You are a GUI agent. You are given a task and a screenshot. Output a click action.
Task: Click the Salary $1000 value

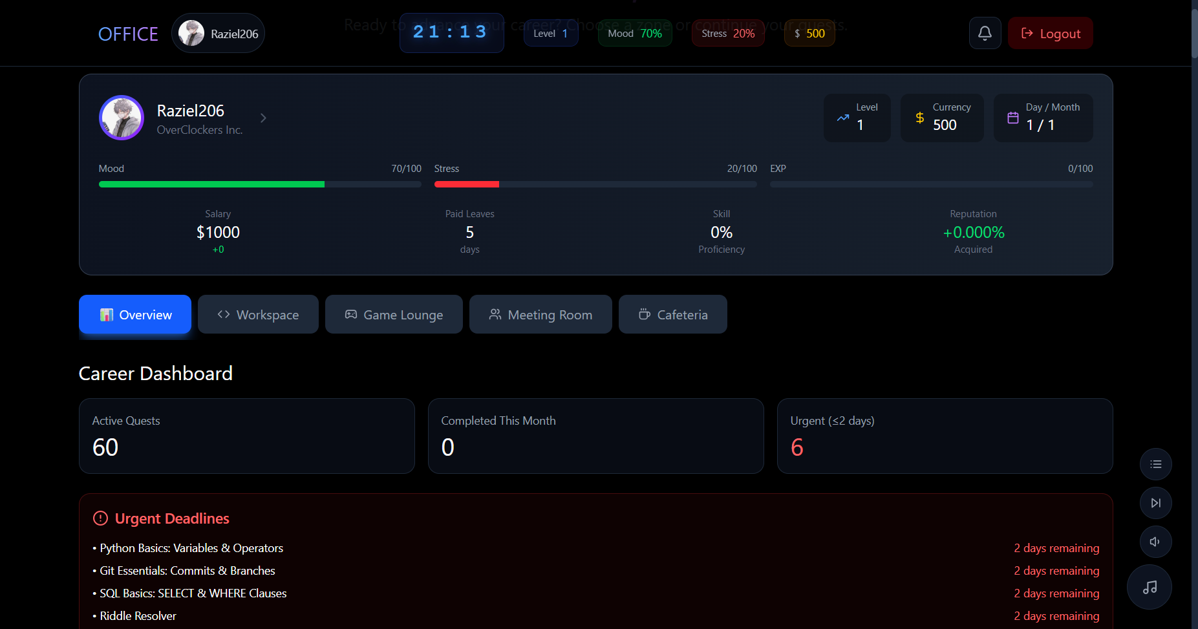pos(218,232)
